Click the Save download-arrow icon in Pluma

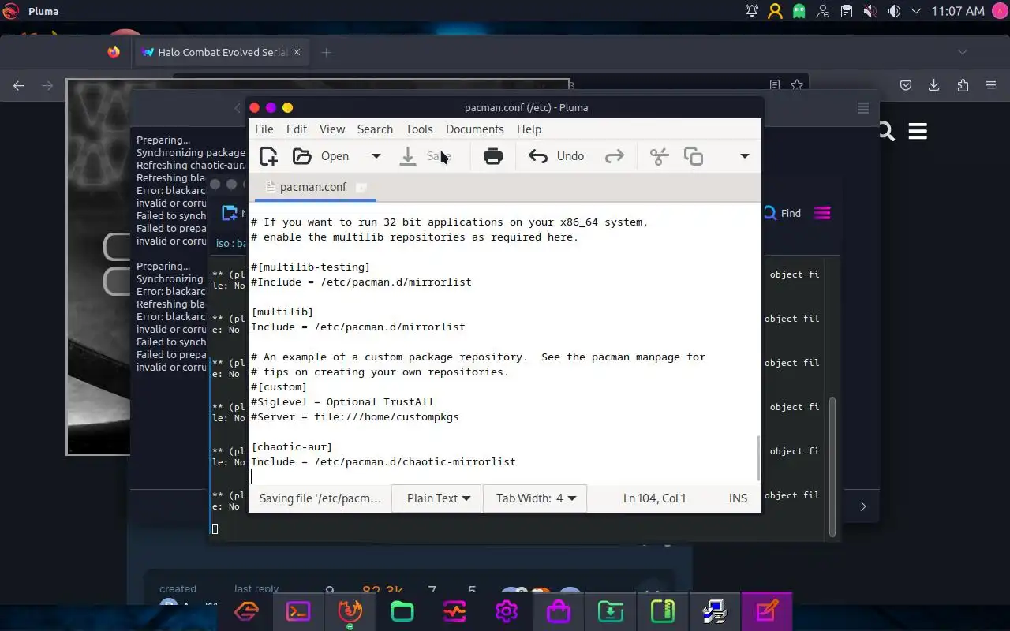408,156
